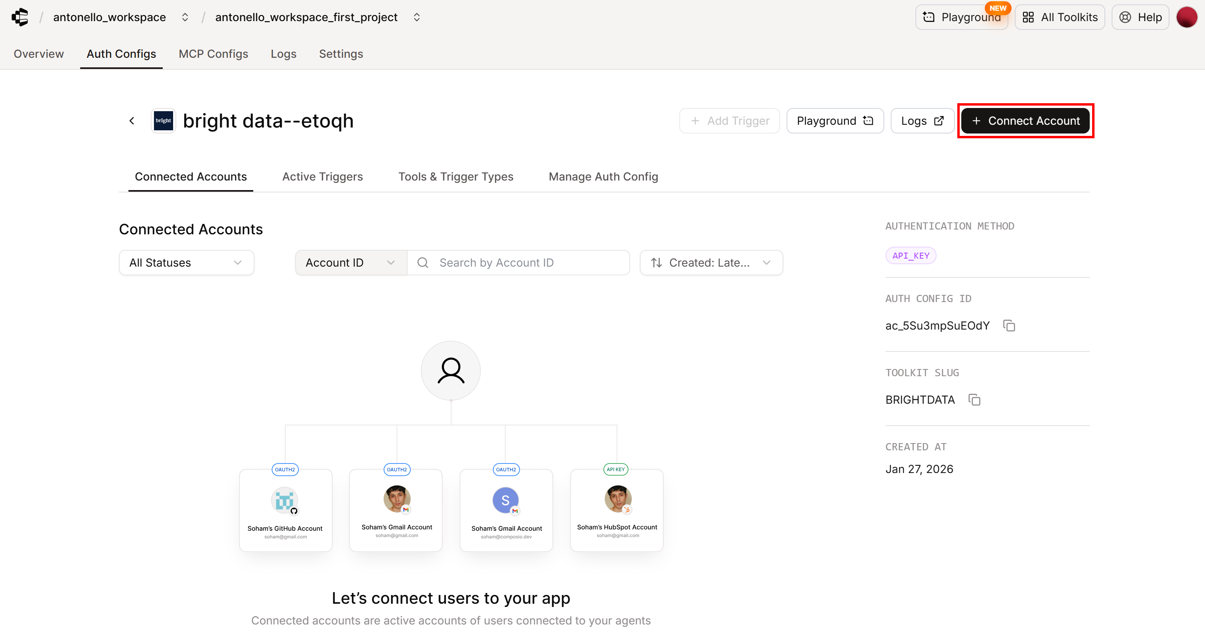Click the bright data toolkit logo
Screen dimensions: 1205x636
(x=163, y=120)
